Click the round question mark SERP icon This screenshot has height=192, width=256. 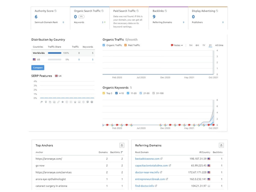[x=92, y=102]
